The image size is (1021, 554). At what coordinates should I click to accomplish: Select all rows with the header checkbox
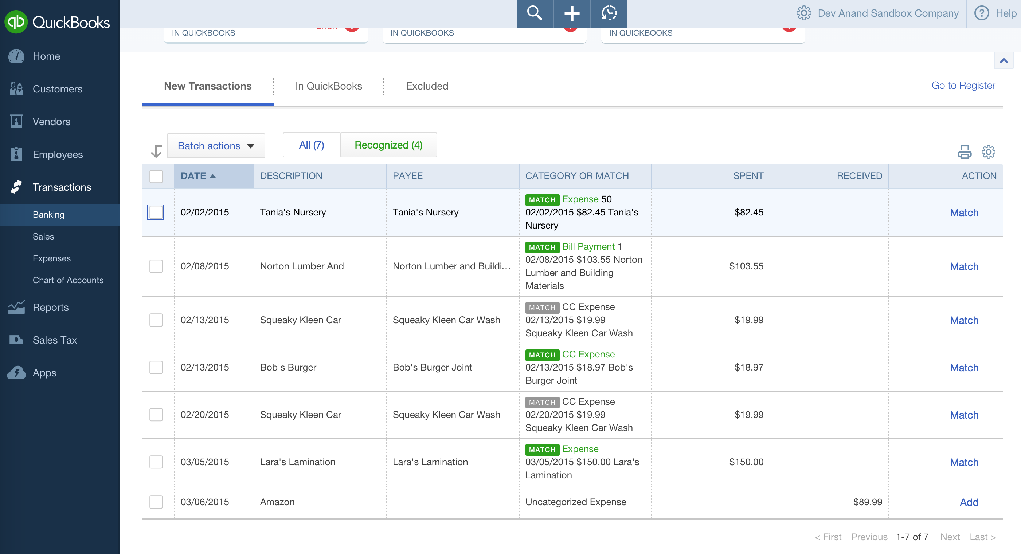pos(156,177)
